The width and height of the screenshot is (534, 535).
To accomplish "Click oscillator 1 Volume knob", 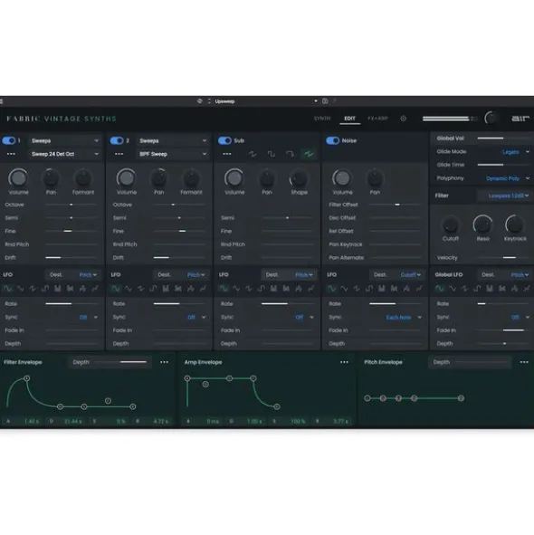I will point(18,177).
